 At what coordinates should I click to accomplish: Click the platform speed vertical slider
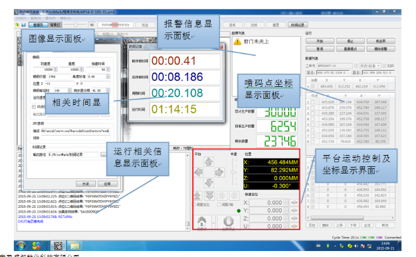tap(233, 172)
